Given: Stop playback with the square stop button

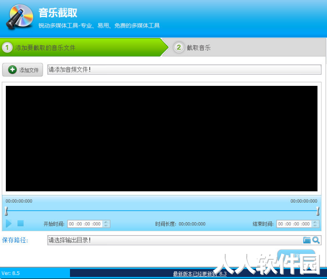Looking at the screenshot, I should [21, 223].
